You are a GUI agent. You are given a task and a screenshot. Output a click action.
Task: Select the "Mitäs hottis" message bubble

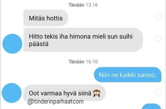tap(46, 18)
